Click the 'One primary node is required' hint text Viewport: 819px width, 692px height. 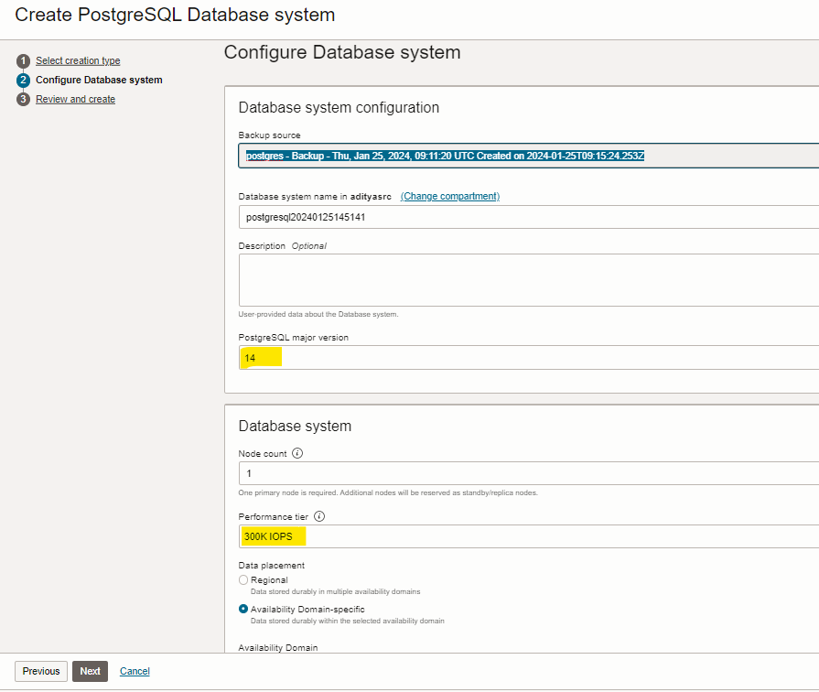(x=388, y=492)
